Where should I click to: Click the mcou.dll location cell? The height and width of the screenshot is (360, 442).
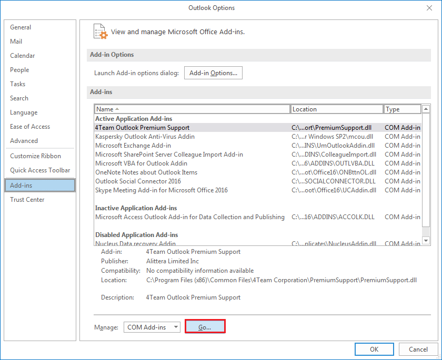click(333, 137)
